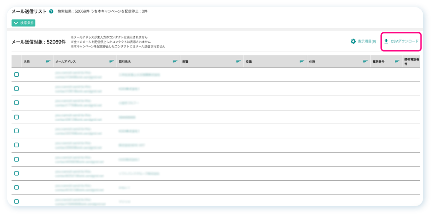Screen dimensions: 433x216
Task: Click sort icon in 名前 column
Action: [x=48, y=62]
